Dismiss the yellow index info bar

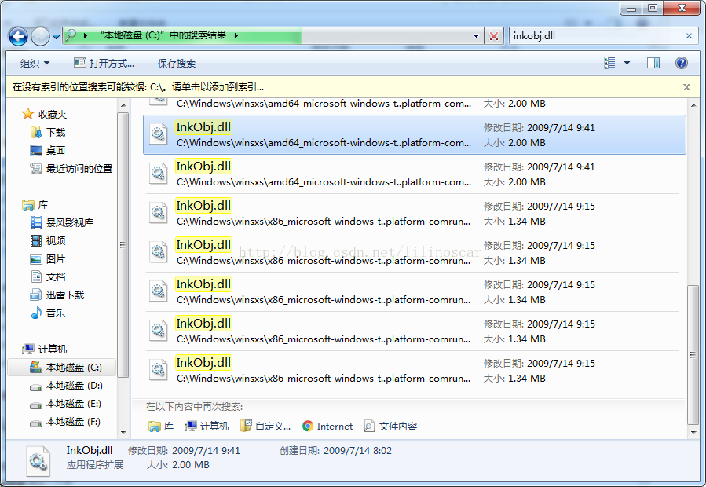[x=686, y=87]
